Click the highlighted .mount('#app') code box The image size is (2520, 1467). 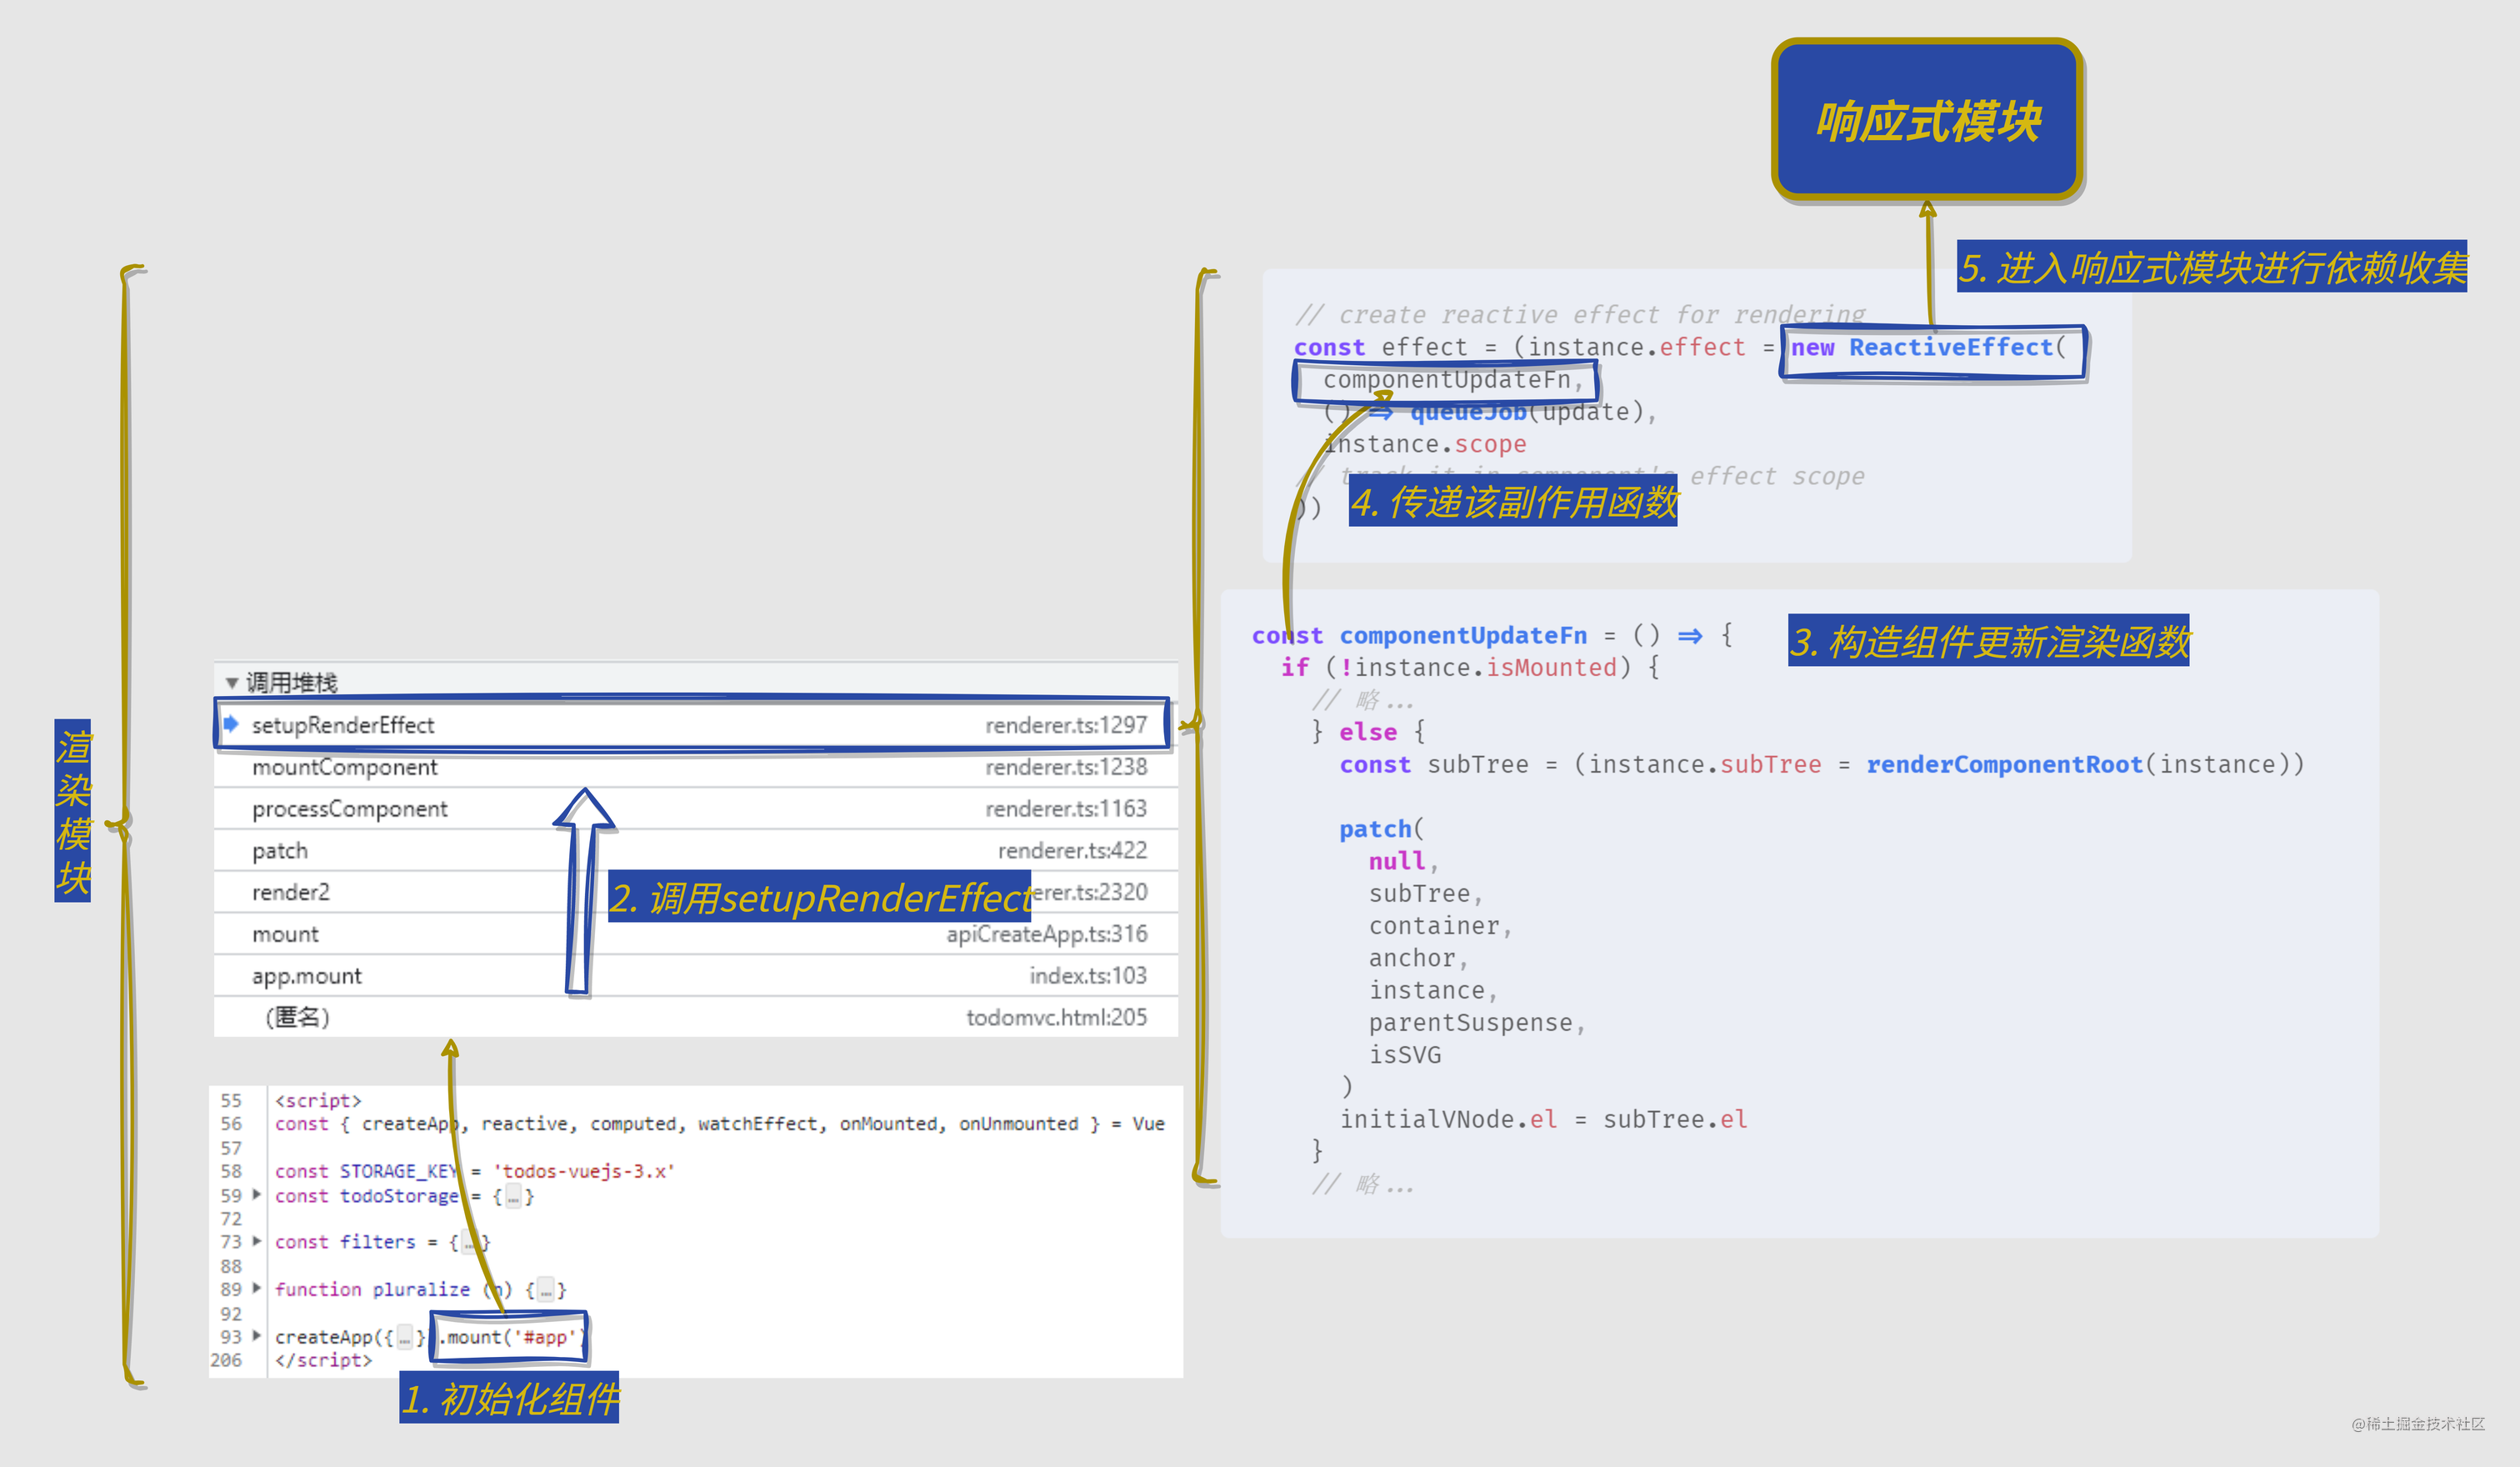click(x=509, y=1337)
